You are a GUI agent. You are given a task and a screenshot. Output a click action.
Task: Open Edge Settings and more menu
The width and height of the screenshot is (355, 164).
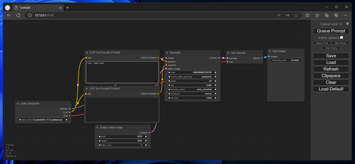(x=345, y=15)
